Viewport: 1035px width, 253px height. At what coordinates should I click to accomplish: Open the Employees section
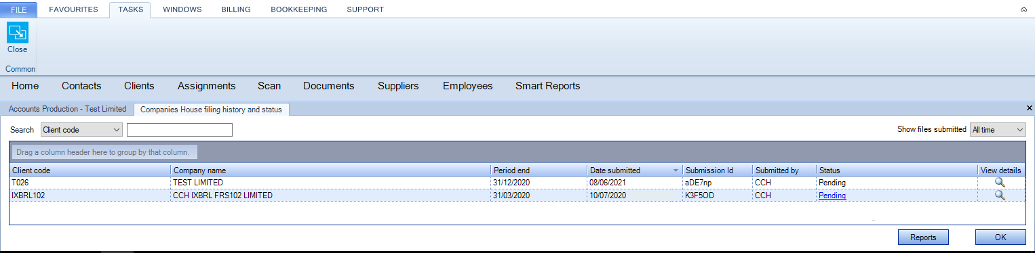[468, 86]
